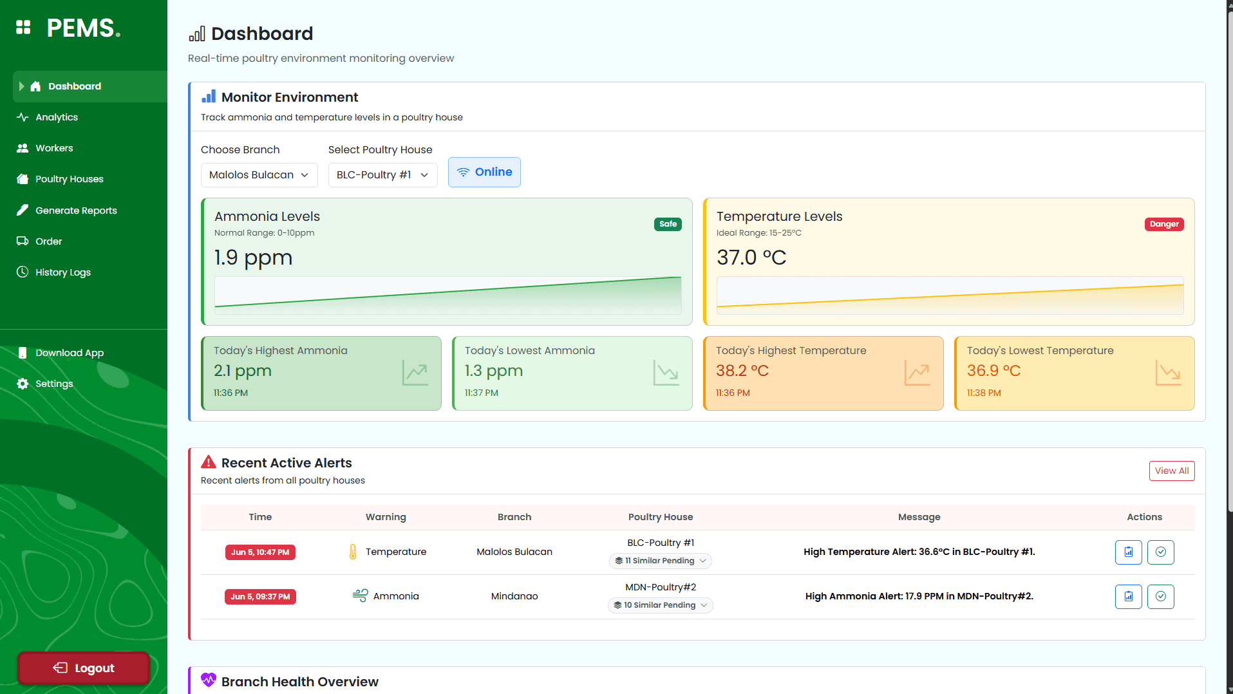Open report icon for temperature alert row
This screenshot has height=694, width=1233.
[x=1129, y=552]
